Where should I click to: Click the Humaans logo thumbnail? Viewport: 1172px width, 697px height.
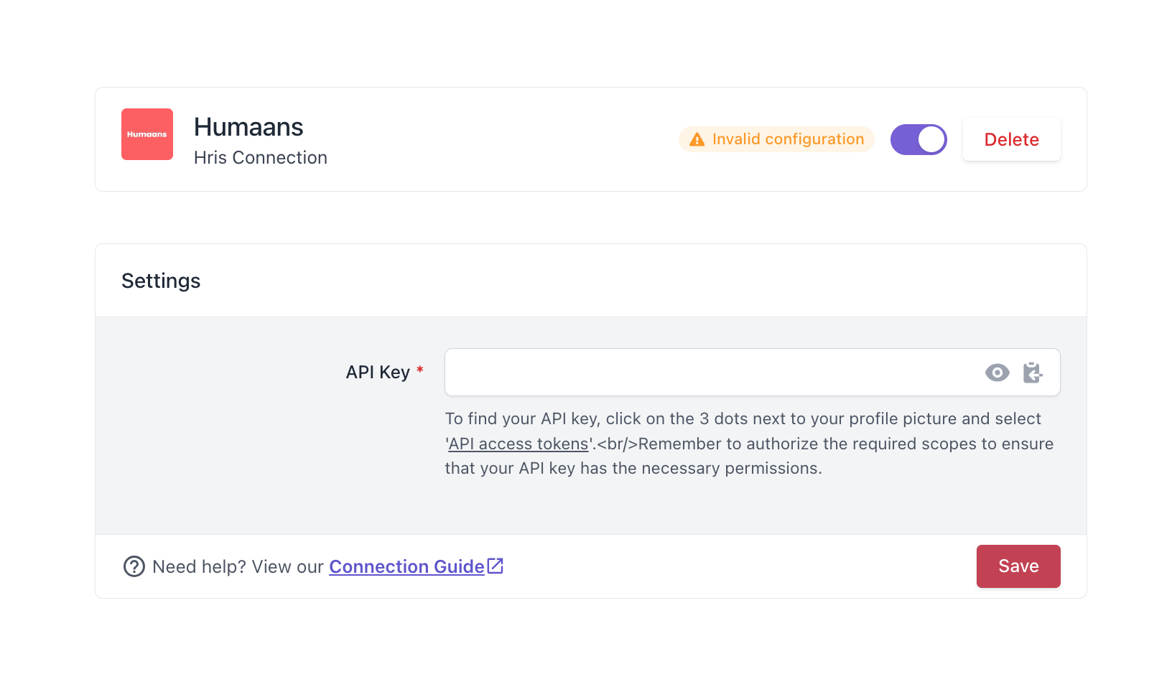click(x=147, y=134)
